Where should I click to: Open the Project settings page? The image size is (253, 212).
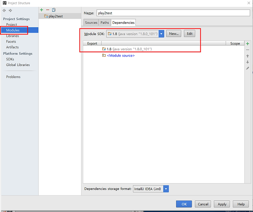point(12,25)
